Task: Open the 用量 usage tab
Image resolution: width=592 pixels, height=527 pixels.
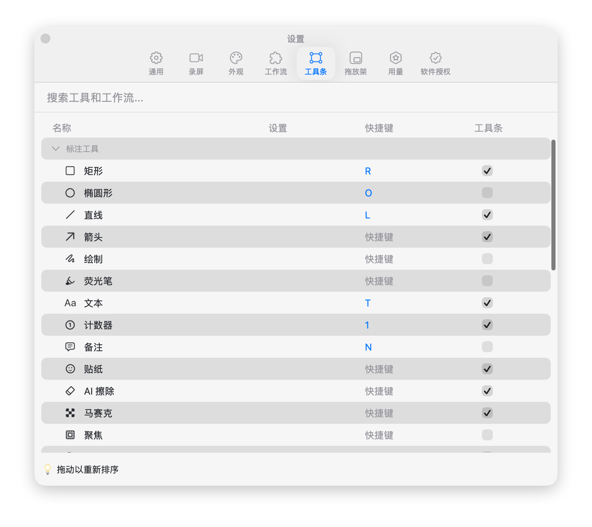Action: (x=396, y=63)
